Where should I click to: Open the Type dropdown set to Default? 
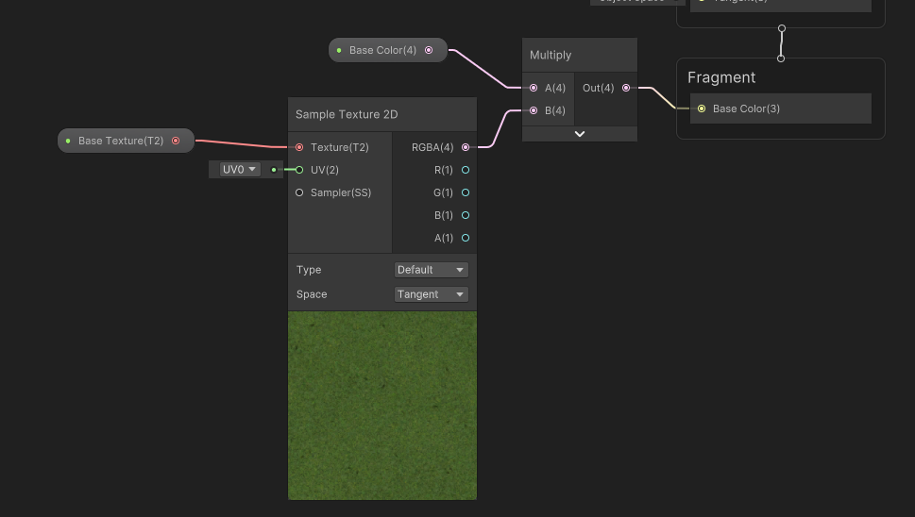pyautogui.click(x=431, y=270)
